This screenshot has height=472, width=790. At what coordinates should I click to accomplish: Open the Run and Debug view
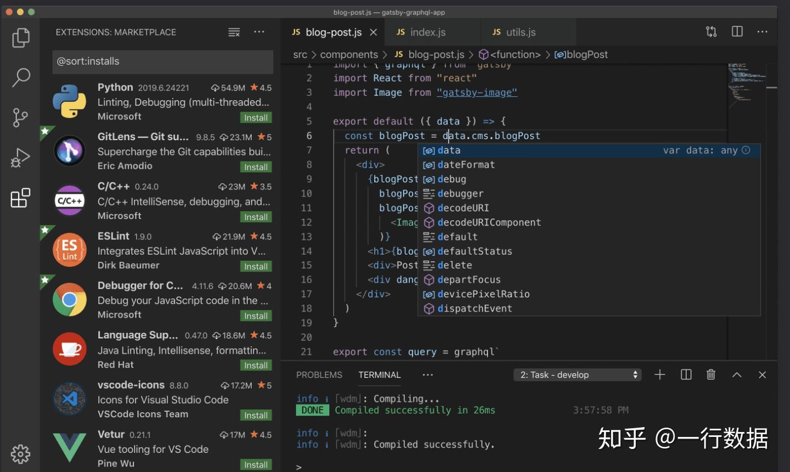click(20, 158)
